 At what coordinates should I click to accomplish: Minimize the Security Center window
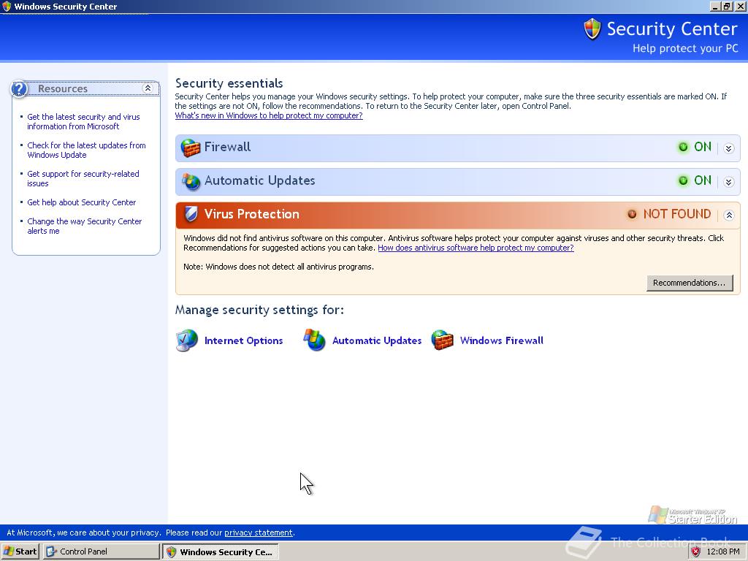tap(715, 6)
